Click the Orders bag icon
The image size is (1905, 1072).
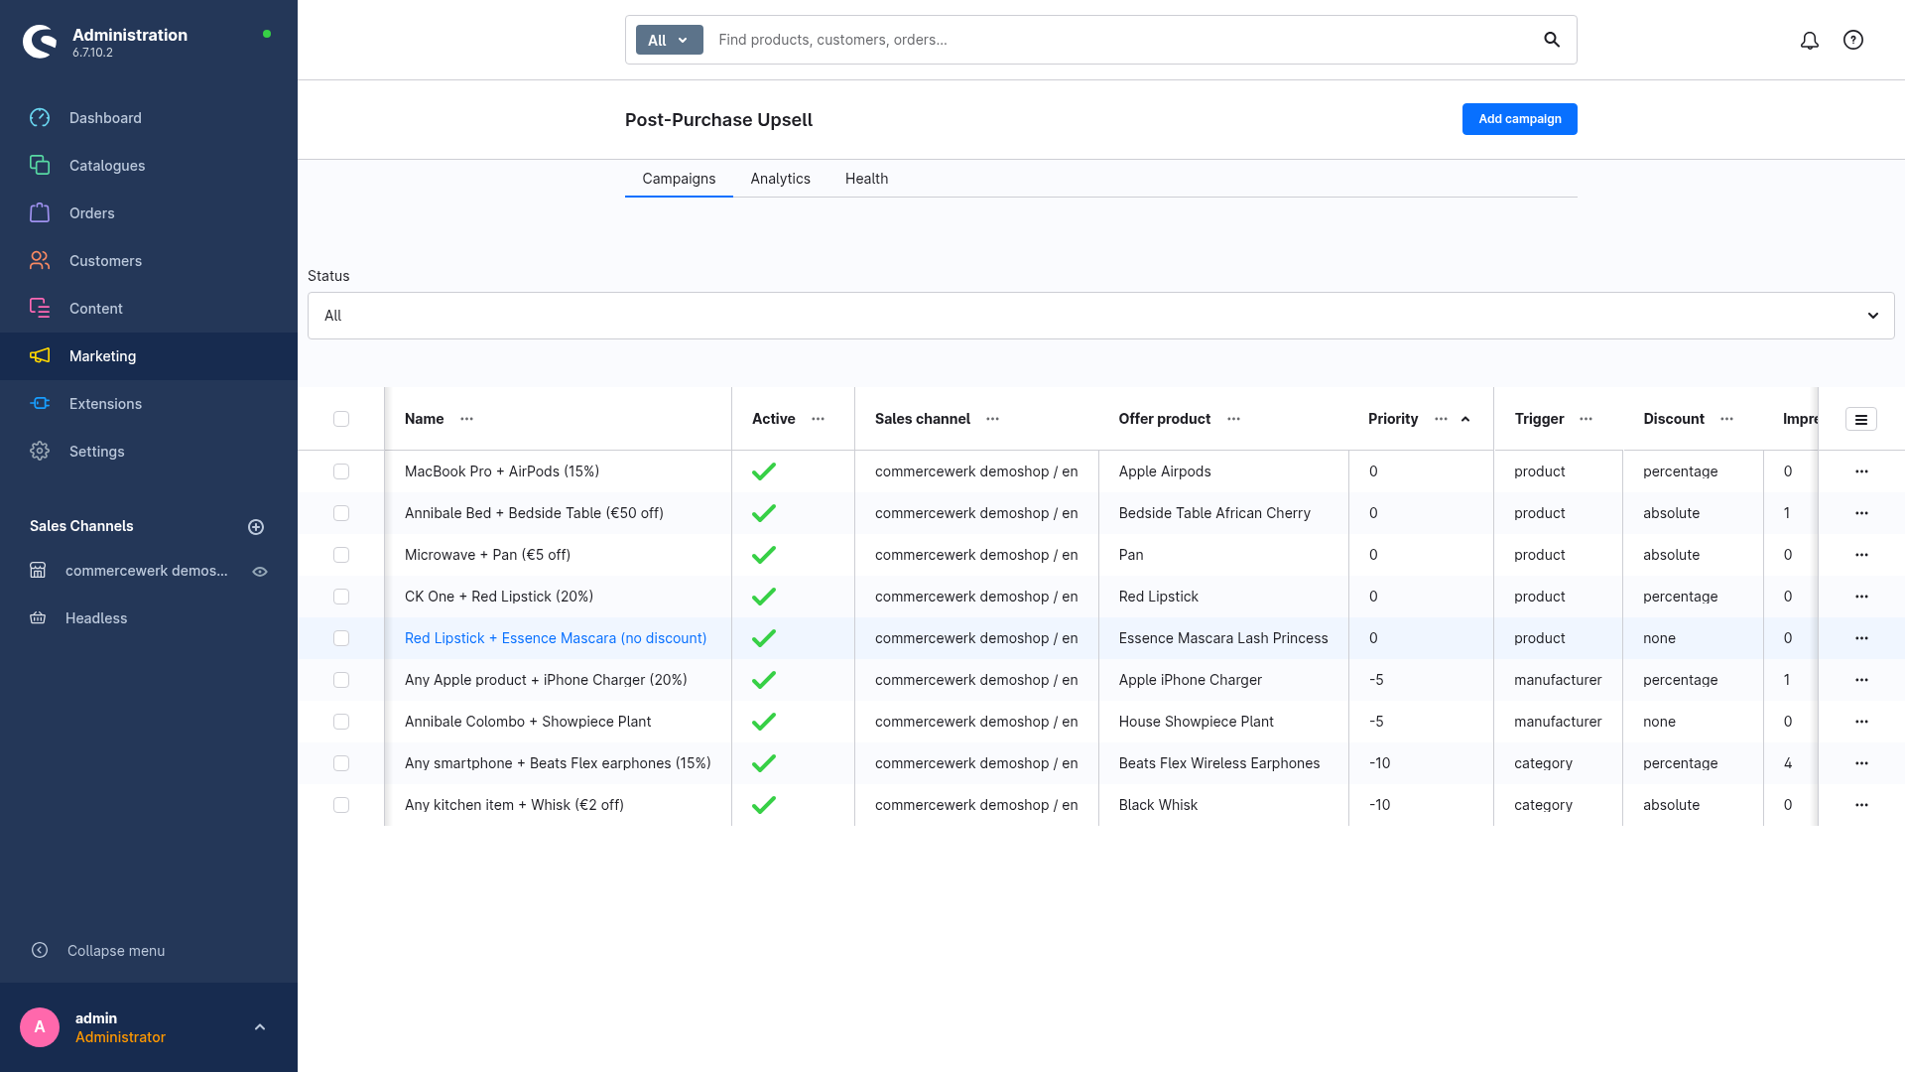point(40,213)
